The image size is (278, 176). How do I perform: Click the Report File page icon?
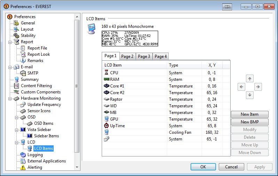(x=23, y=48)
